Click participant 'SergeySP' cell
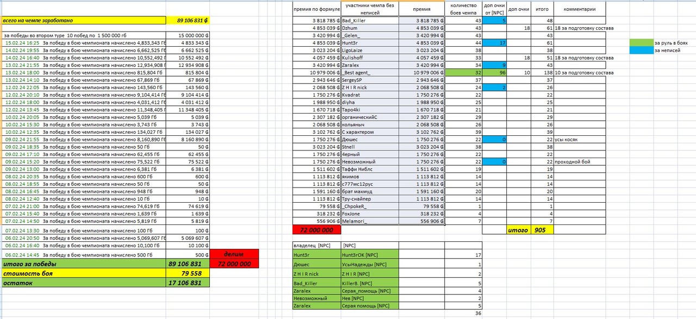The height and width of the screenshot is (319, 696). point(369,80)
